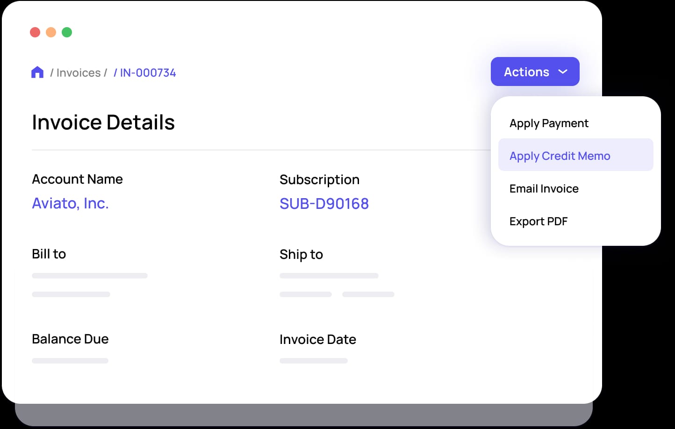Click the chevron on the Actions button
This screenshot has width=675, height=429.
(x=562, y=71)
